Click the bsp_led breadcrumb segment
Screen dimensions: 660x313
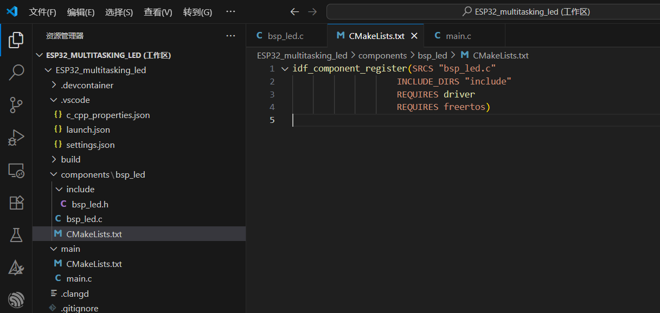432,55
